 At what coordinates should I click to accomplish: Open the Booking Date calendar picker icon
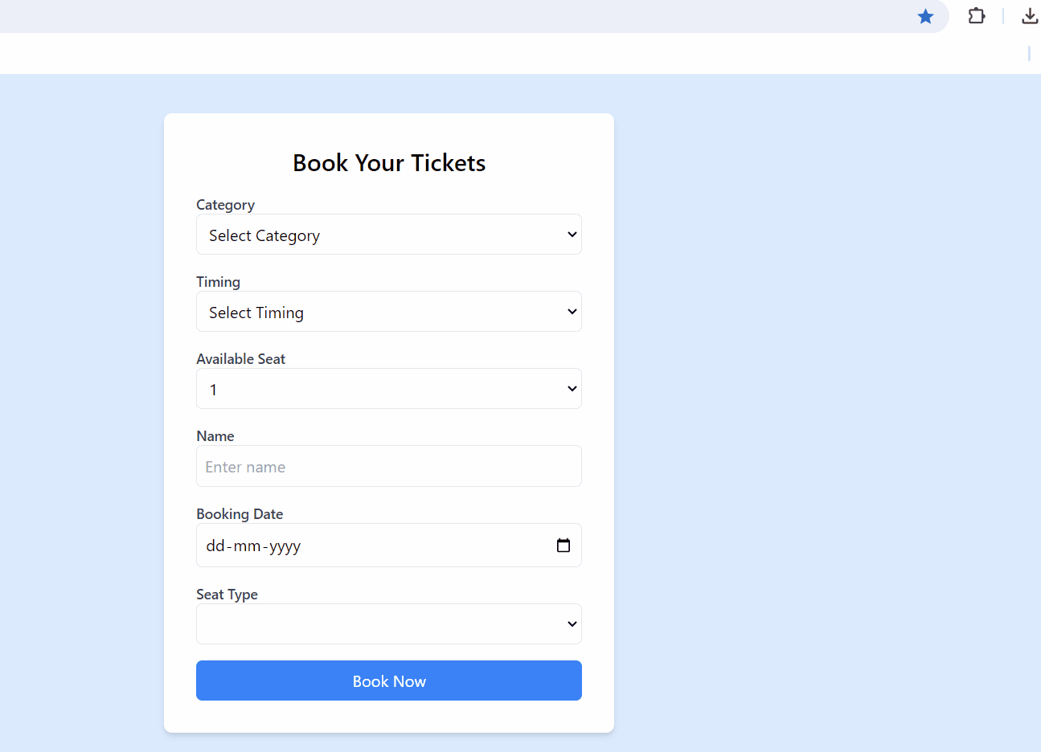tap(564, 546)
